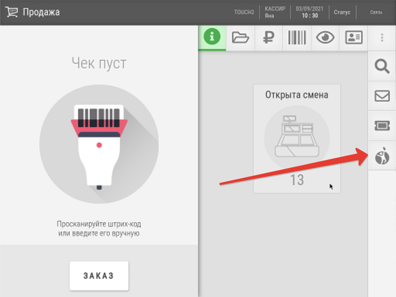Open the ruble payment tab
The image size is (396, 297).
point(269,38)
